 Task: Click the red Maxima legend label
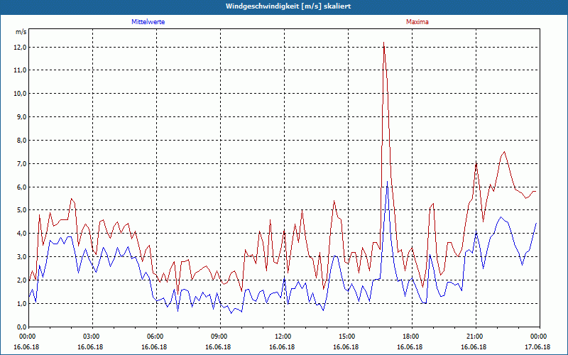click(x=417, y=22)
